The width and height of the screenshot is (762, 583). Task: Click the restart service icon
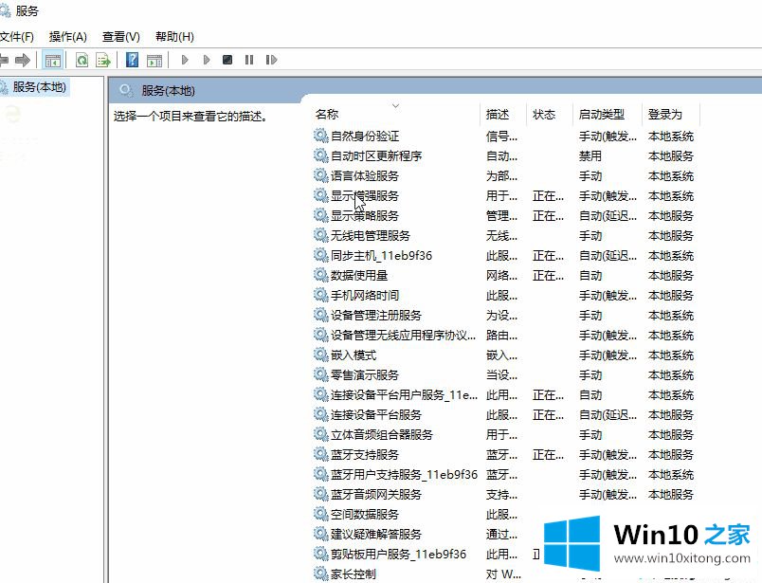tap(271, 60)
